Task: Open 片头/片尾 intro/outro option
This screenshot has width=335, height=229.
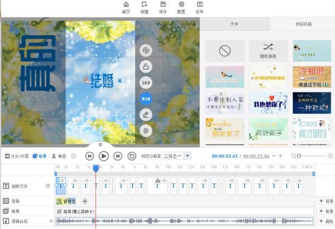Action: point(17,156)
